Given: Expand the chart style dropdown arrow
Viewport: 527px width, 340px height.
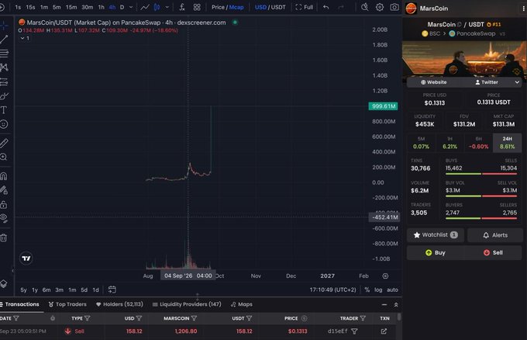Looking at the screenshot, I should pyautogui.click(x=167, y=7).
